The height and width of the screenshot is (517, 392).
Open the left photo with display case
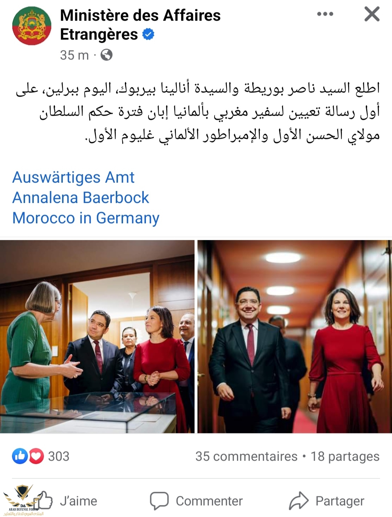pos(97,337)
